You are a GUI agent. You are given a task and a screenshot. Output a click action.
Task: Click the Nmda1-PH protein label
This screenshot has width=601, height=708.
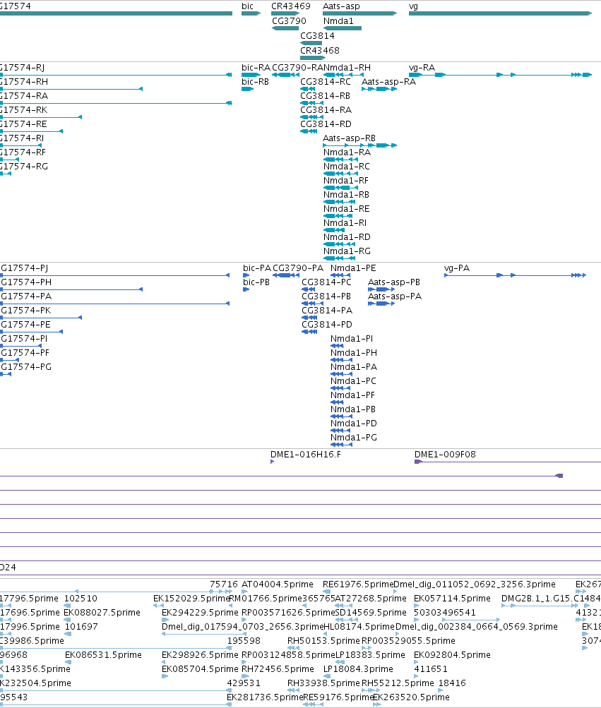(x=353, y=353)
